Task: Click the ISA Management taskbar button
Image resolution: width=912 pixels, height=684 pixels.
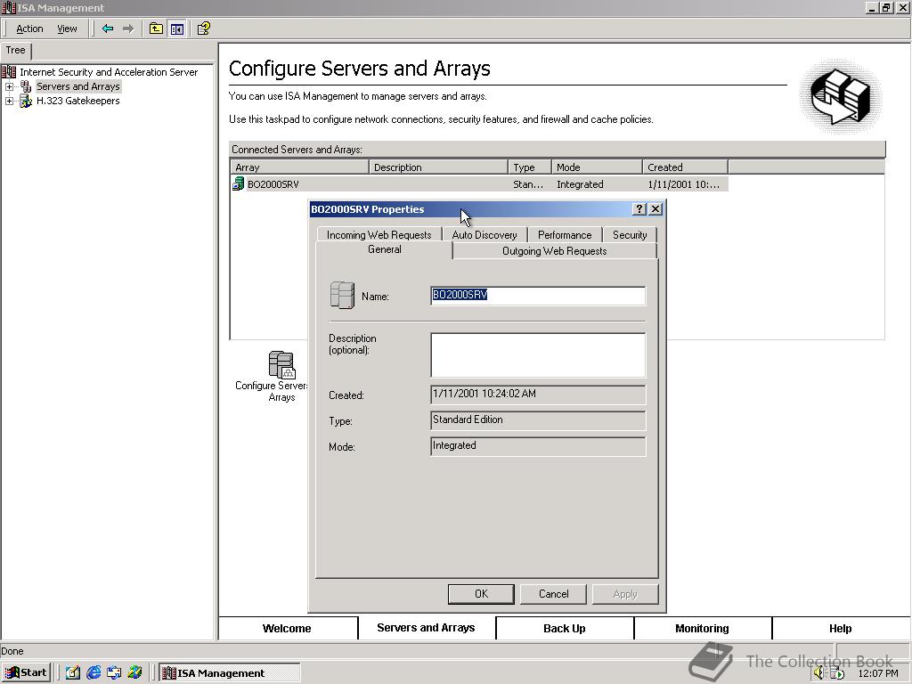Action: tap(230, 673)
